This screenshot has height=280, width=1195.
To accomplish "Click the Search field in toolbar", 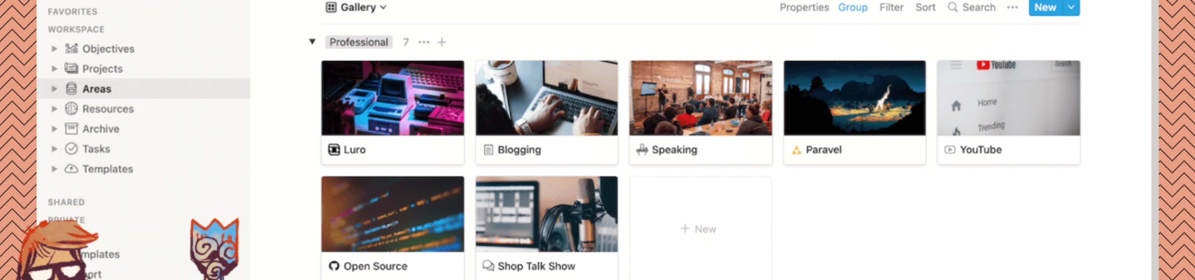I will coord(971,7).
